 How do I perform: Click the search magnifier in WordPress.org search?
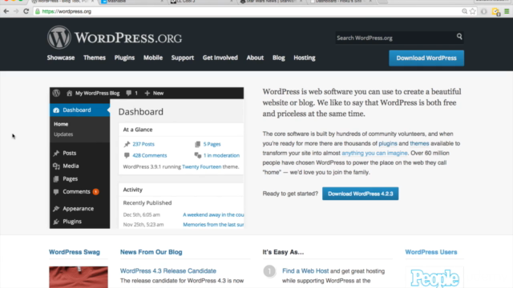coord(459,37)
